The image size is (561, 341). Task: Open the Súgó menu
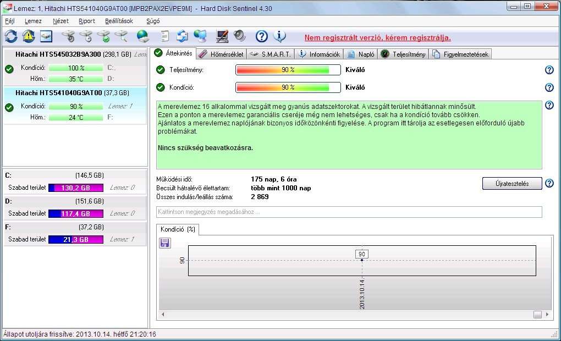(x=153, y=21)
